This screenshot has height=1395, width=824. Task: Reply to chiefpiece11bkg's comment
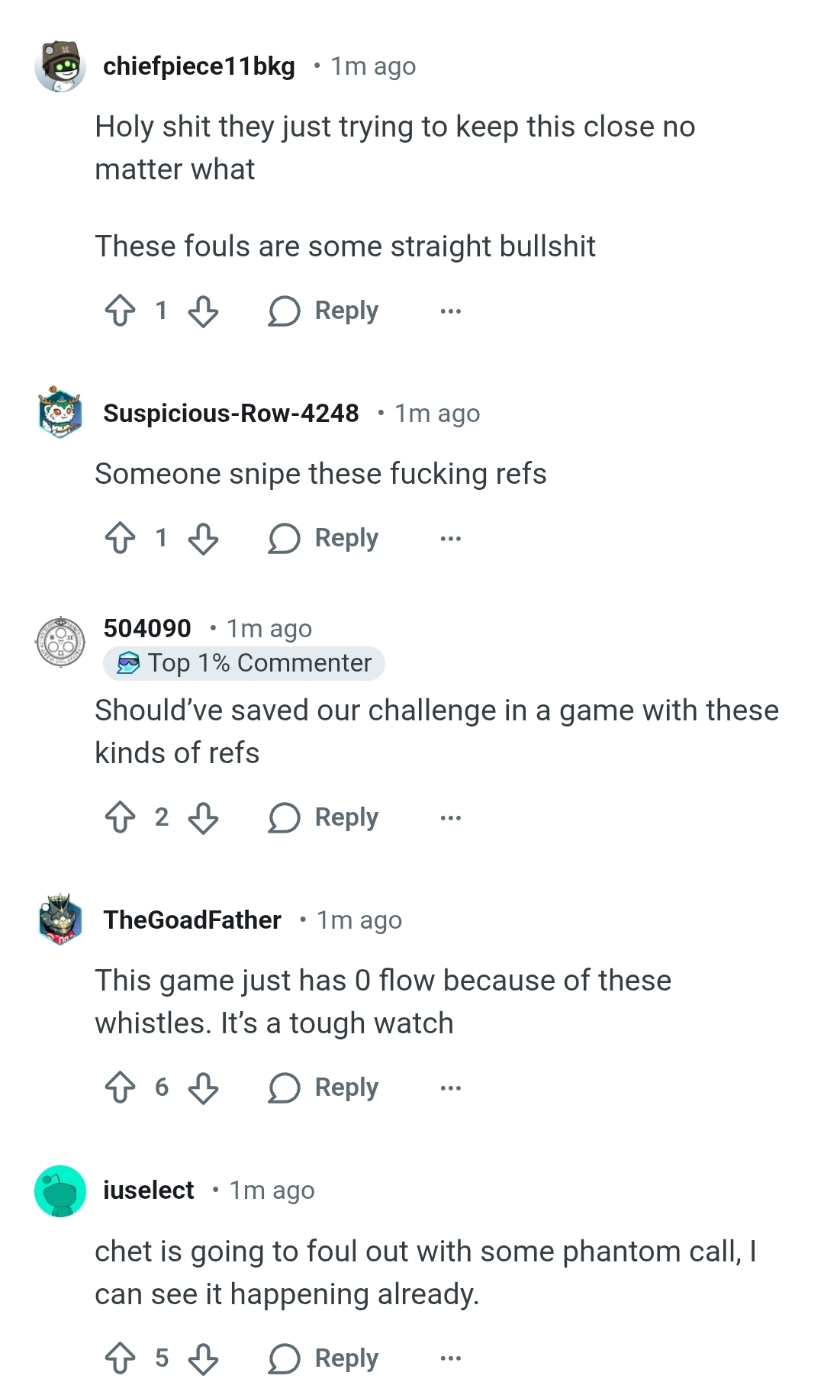[x=323, y=311]
